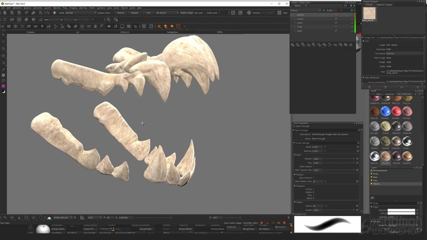Click the gear icon in the third toolbar row
The image size is (427, 240).
[15, 26]
